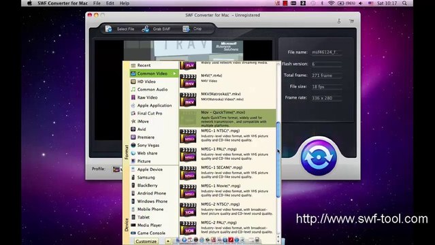Click the Flash version value field
Screen dimensions: 435x245
coord(327,64)
